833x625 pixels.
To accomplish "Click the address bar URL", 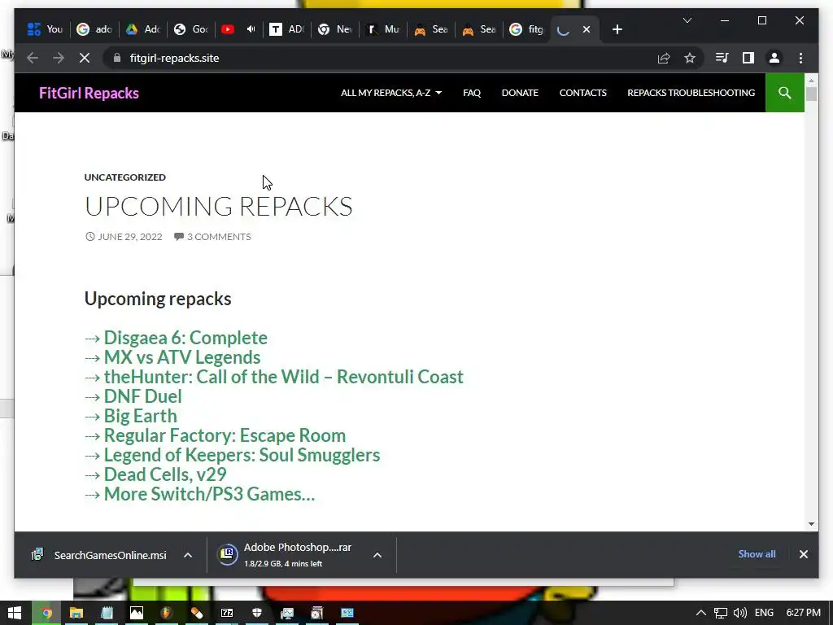I will tap(174, 58).
